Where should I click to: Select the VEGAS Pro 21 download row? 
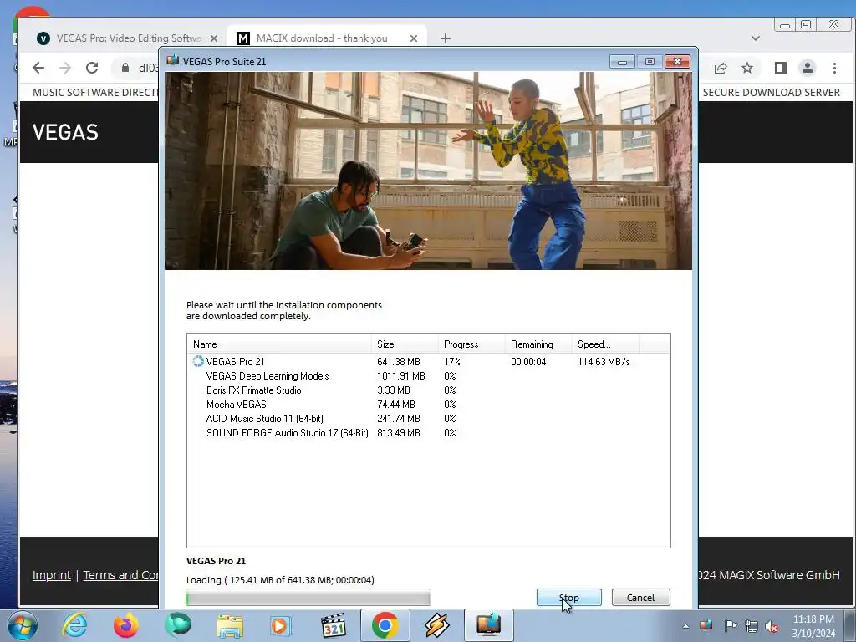pos(428,361)
